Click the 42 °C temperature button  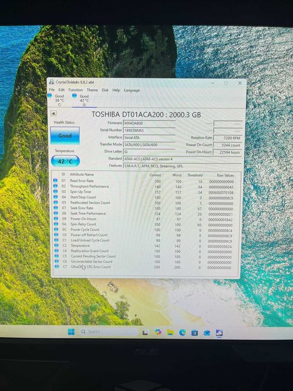click(65, 161)
